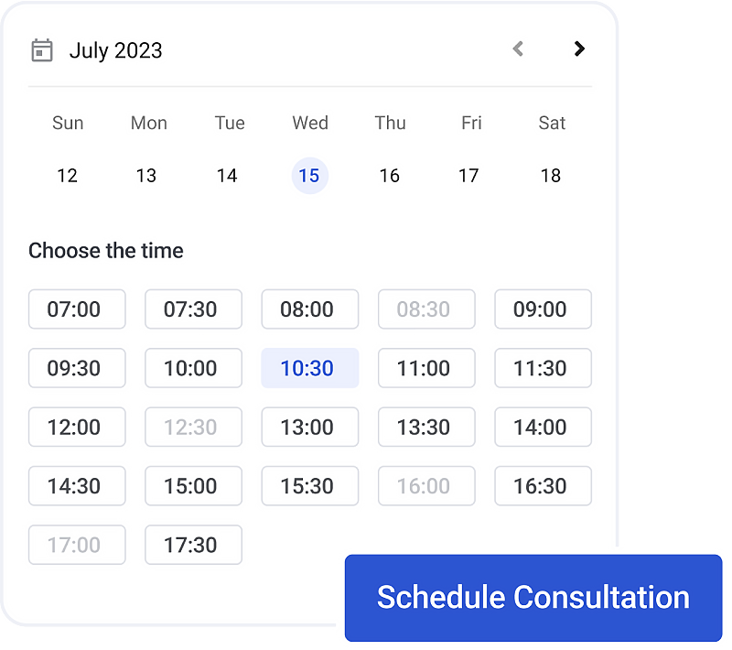Select Saturday 18 on the calendar
This screenshot has height=650, width=732.
coord(551,176)
